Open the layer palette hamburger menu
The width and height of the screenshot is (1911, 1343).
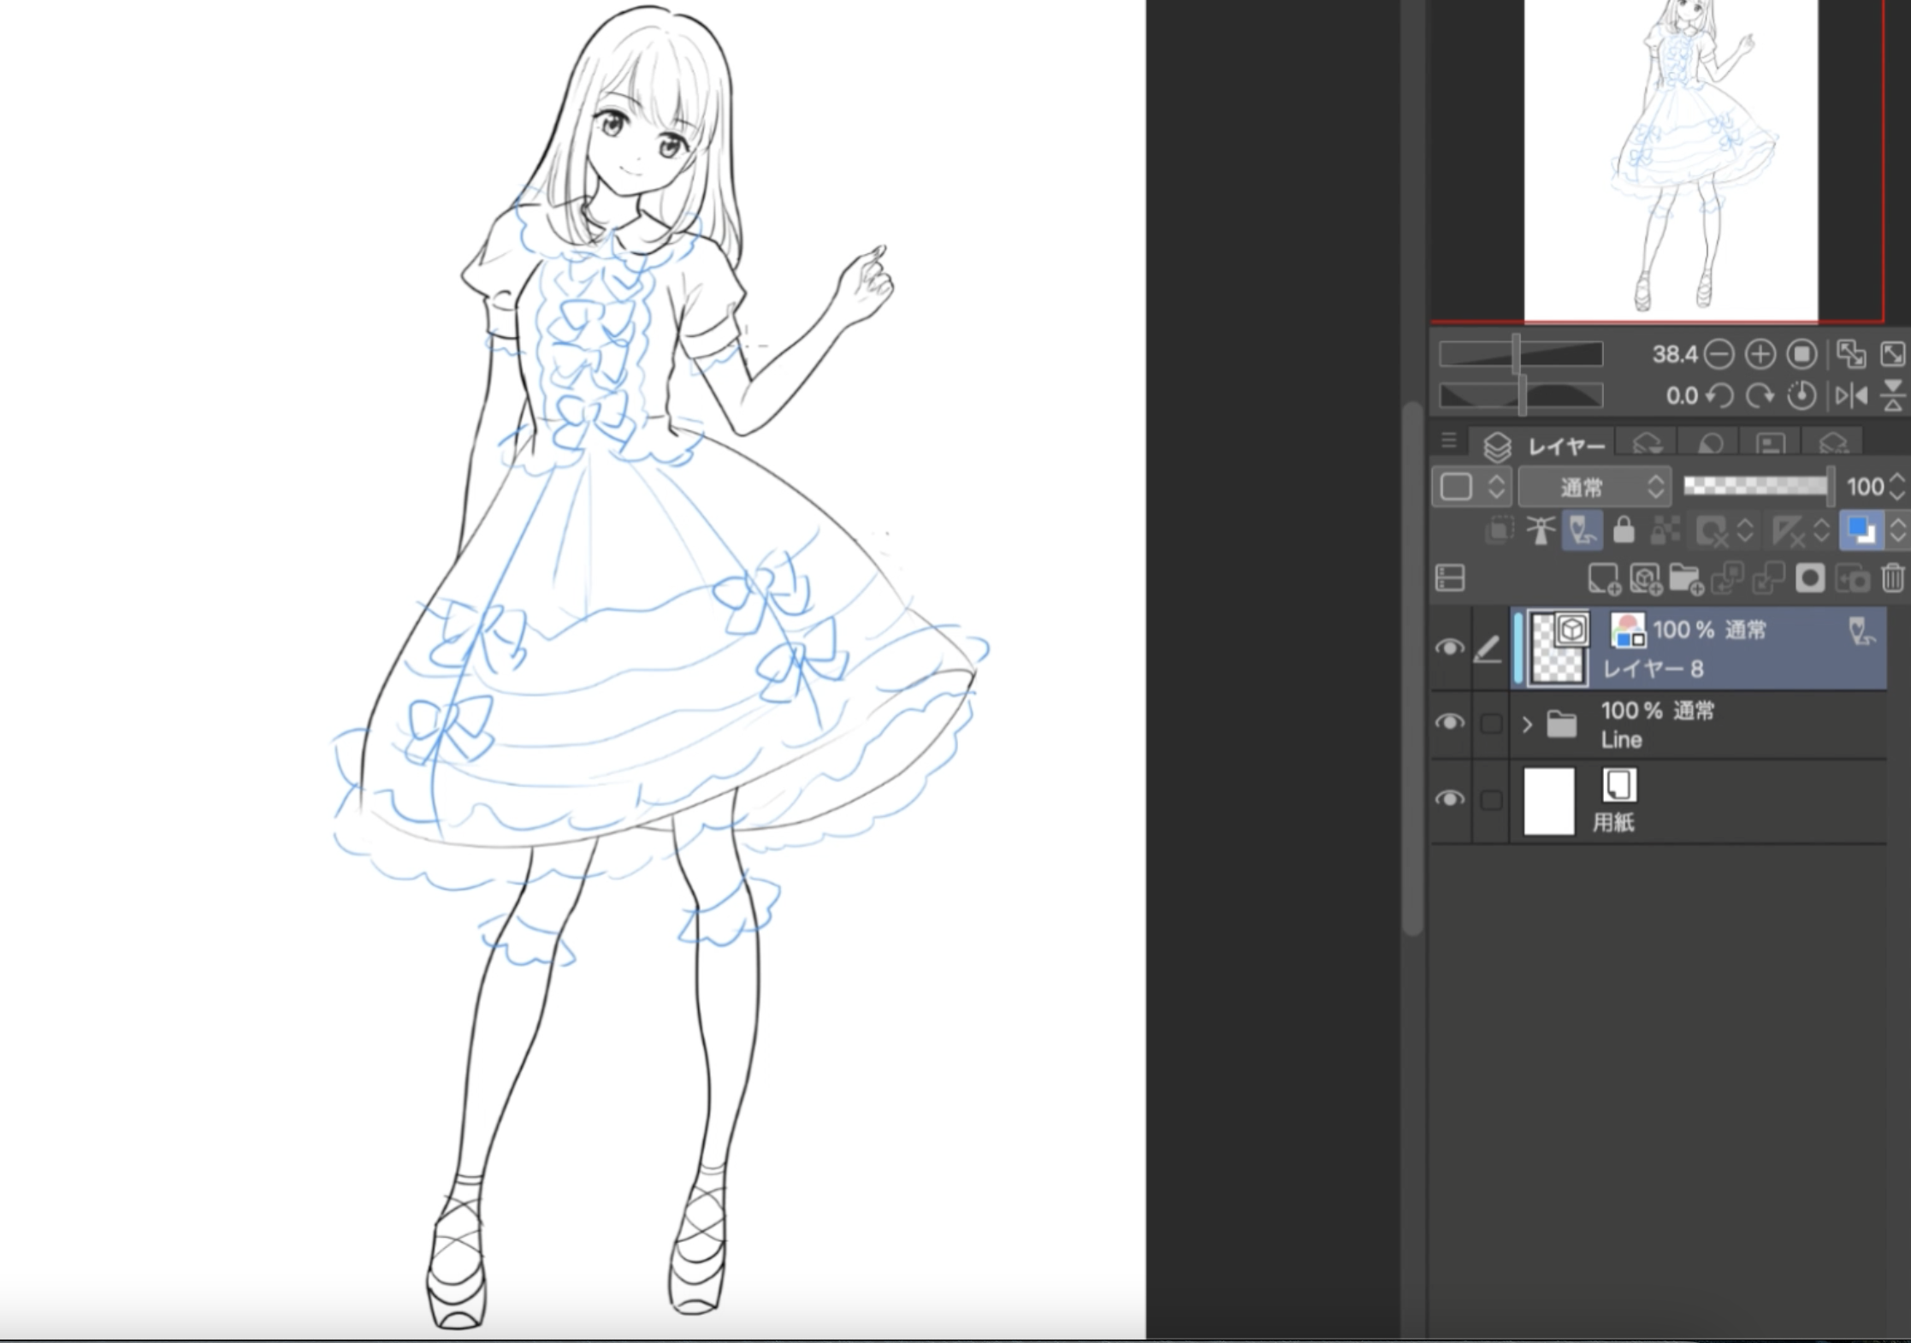[x=1448, y=441]
